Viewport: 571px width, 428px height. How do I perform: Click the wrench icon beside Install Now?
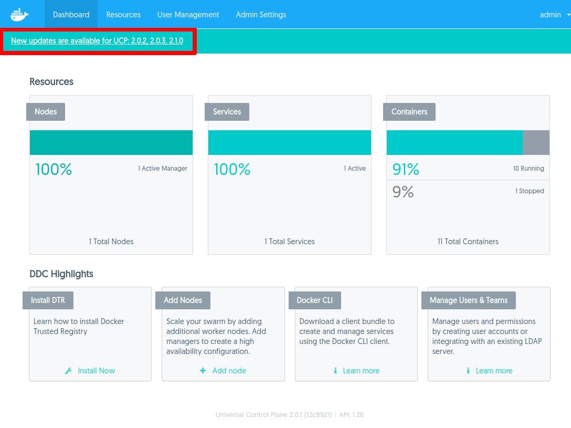pos(68,371)
